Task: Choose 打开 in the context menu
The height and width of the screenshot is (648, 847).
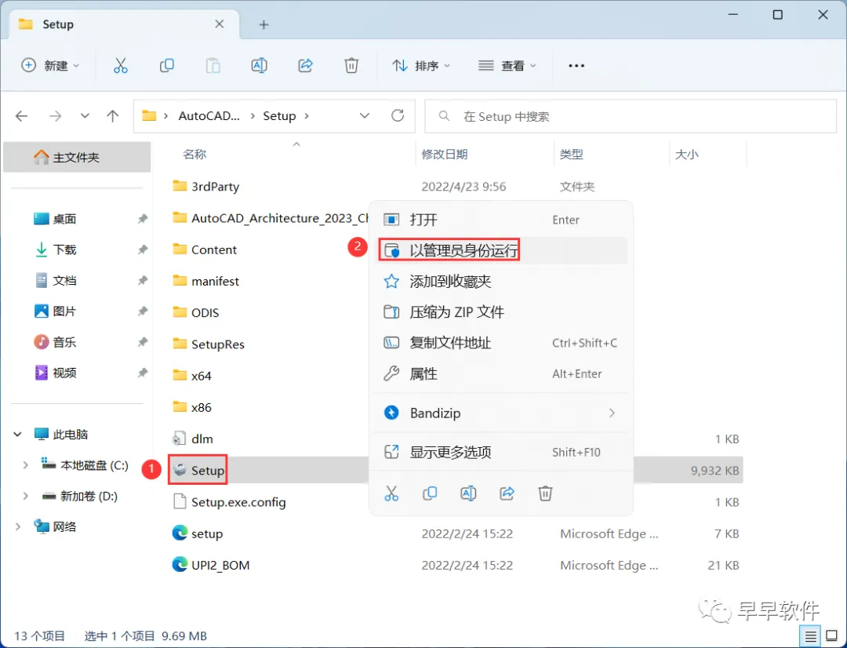Action: (x=500, y=220)
